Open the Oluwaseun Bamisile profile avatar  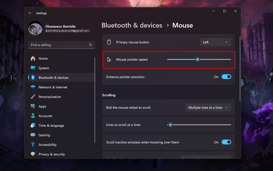(35, 28)
